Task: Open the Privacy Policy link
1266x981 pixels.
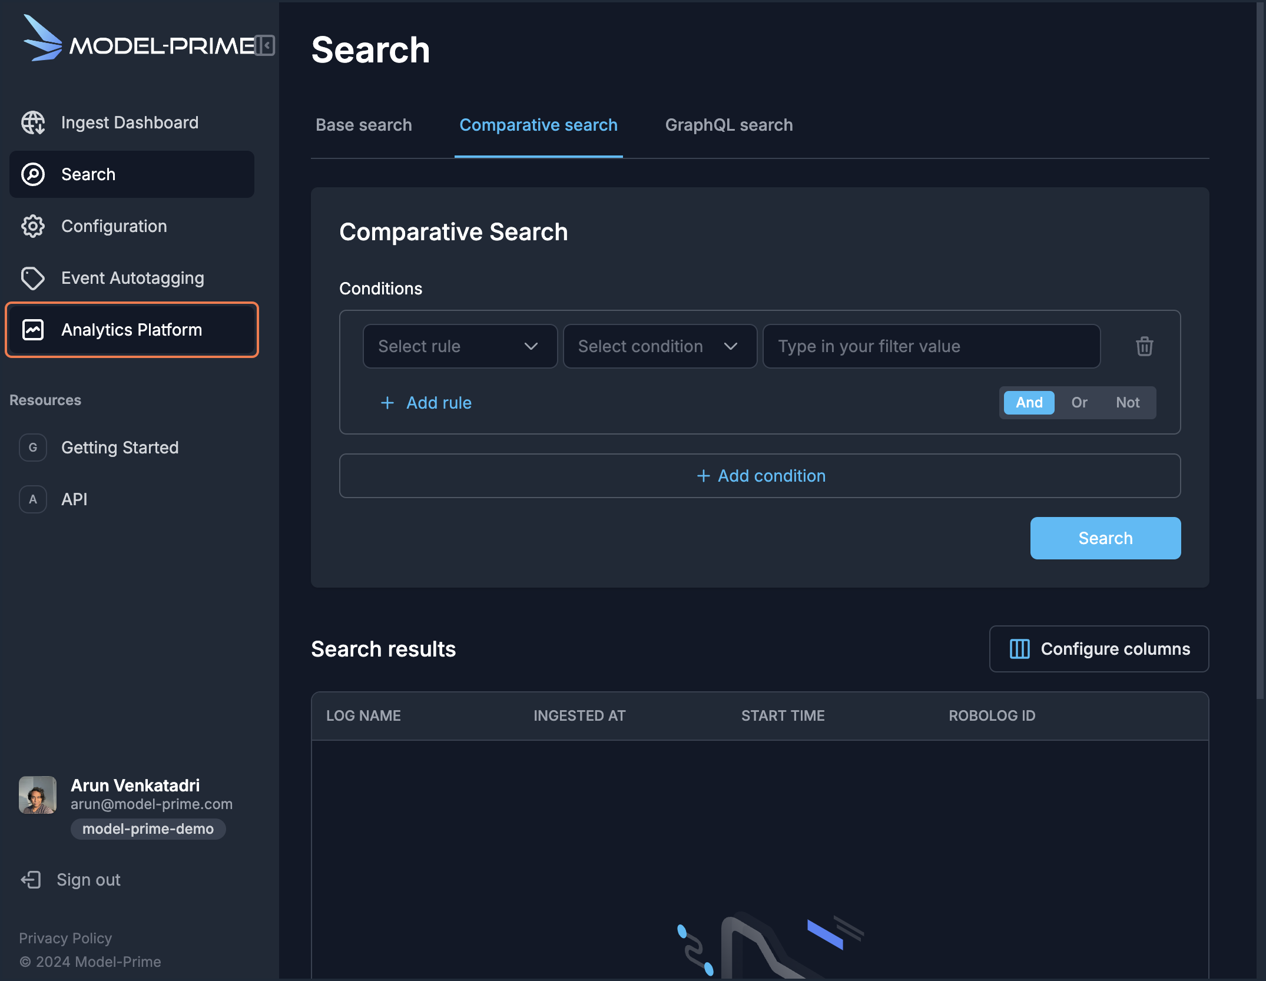Action: [x=65, y=938]
